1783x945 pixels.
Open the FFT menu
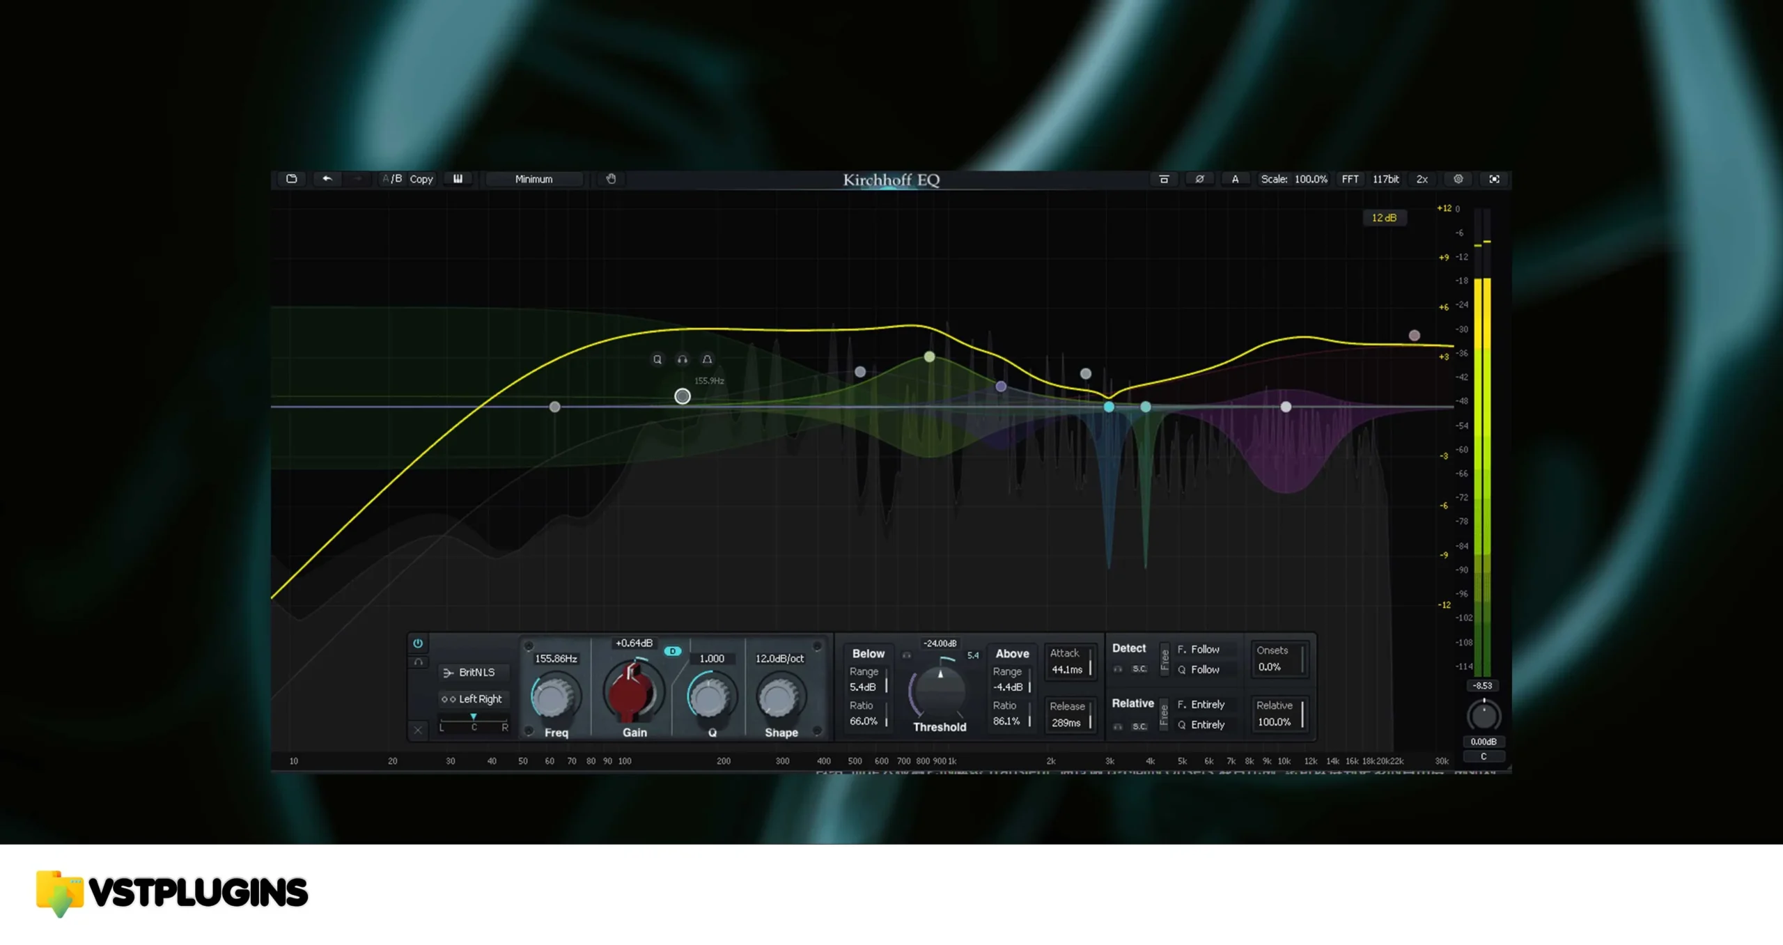pyautogui.click(x=1350, y=179)
